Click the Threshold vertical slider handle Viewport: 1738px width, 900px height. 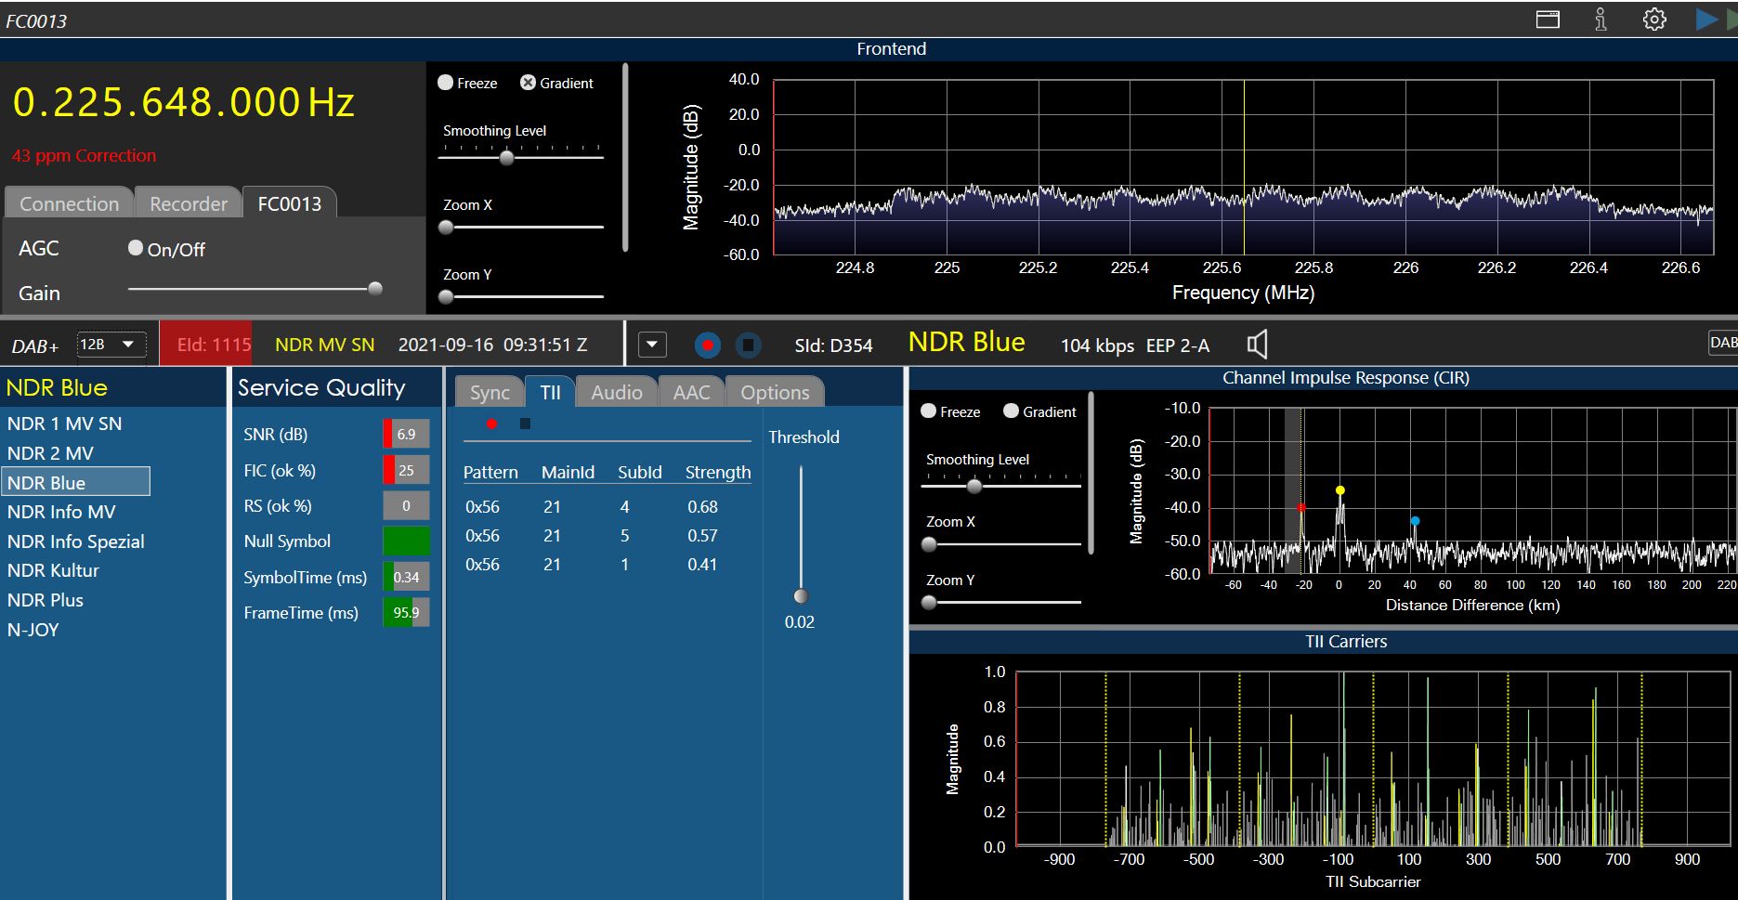(801, 596)
